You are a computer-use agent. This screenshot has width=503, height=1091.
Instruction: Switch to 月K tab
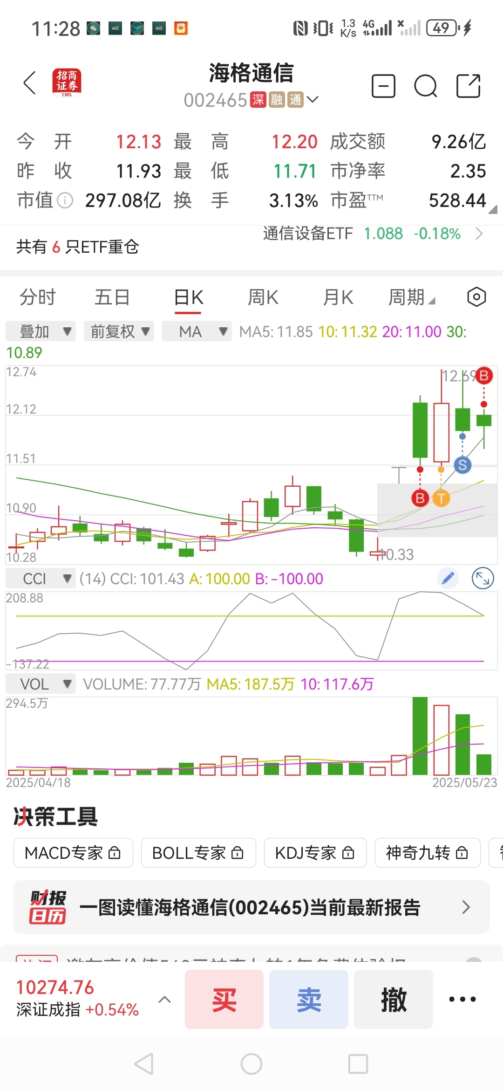(339, 297)
